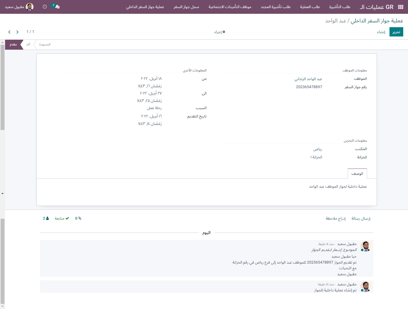The height and width of the screenshot is (309, 408).
Task: Click the إنشاء create button
Action: coord(381,32)
